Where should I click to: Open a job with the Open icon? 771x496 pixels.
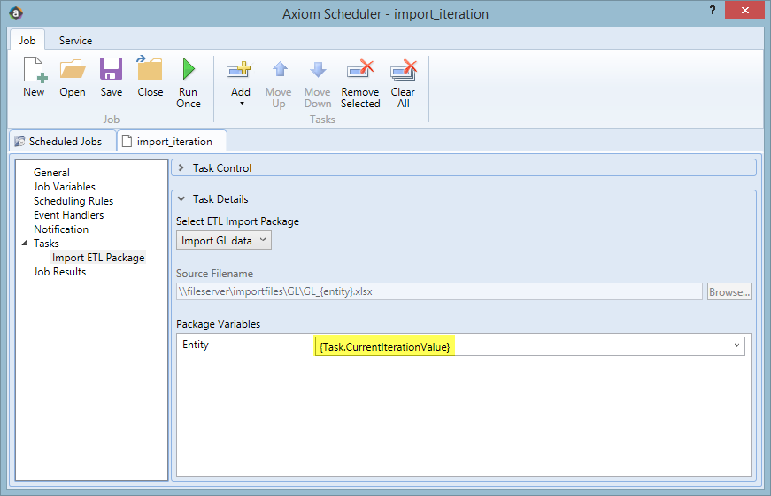coord(73,69)
